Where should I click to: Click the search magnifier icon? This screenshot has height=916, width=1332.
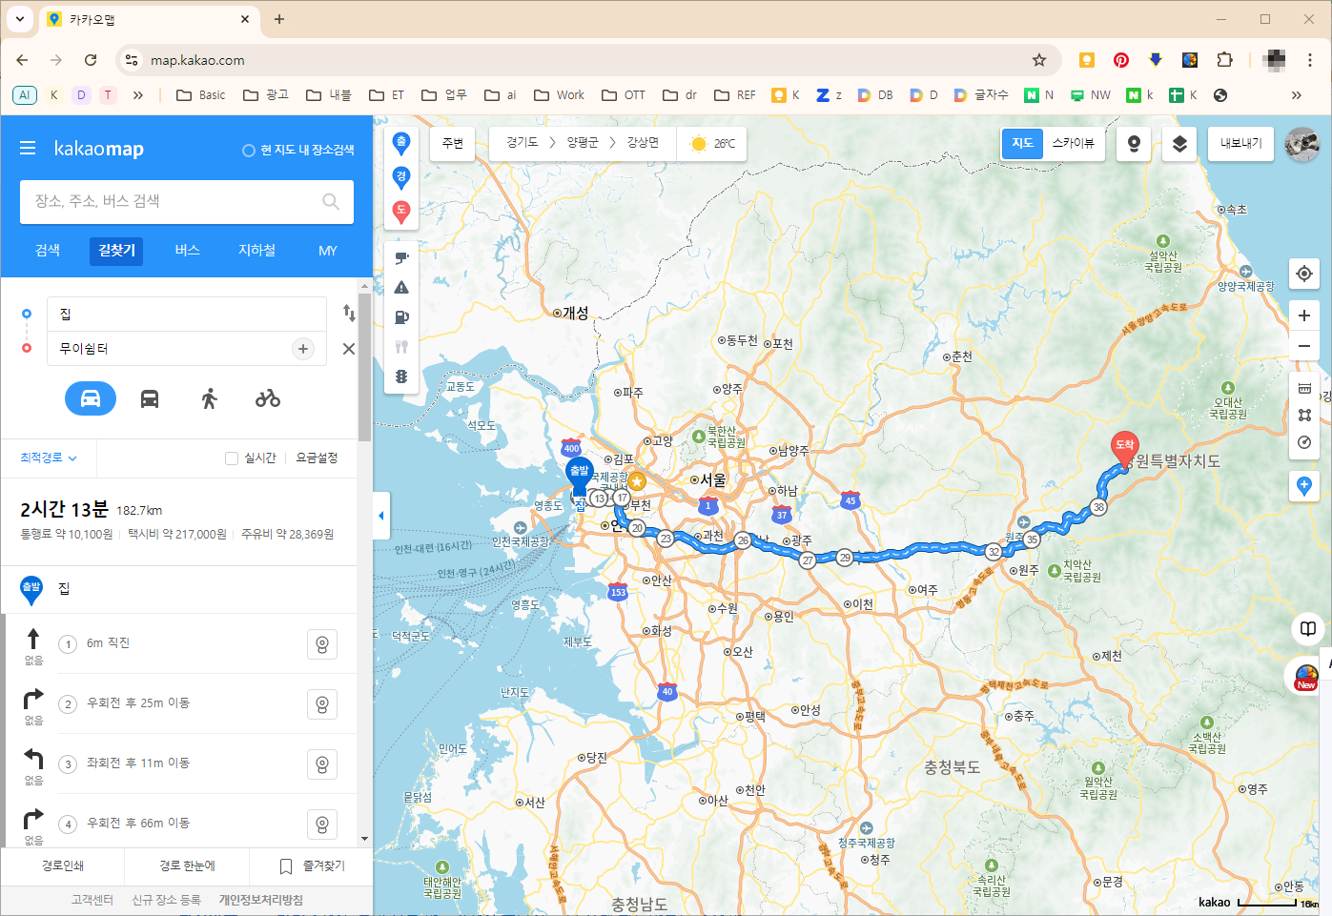click(x=331, y=201)
